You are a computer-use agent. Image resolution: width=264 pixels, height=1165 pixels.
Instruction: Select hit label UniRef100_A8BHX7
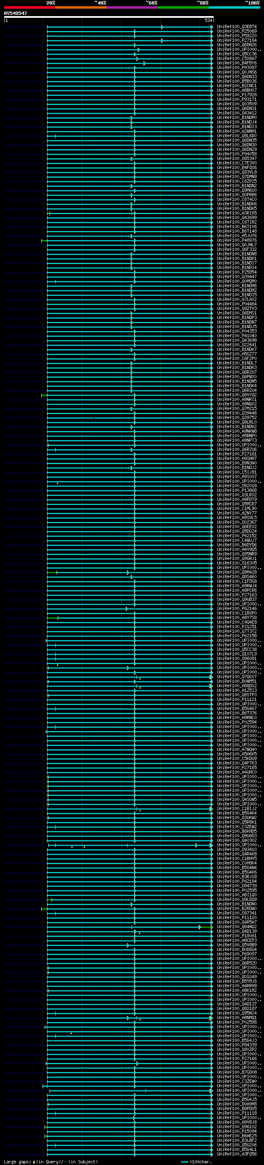tap(236, 91)
